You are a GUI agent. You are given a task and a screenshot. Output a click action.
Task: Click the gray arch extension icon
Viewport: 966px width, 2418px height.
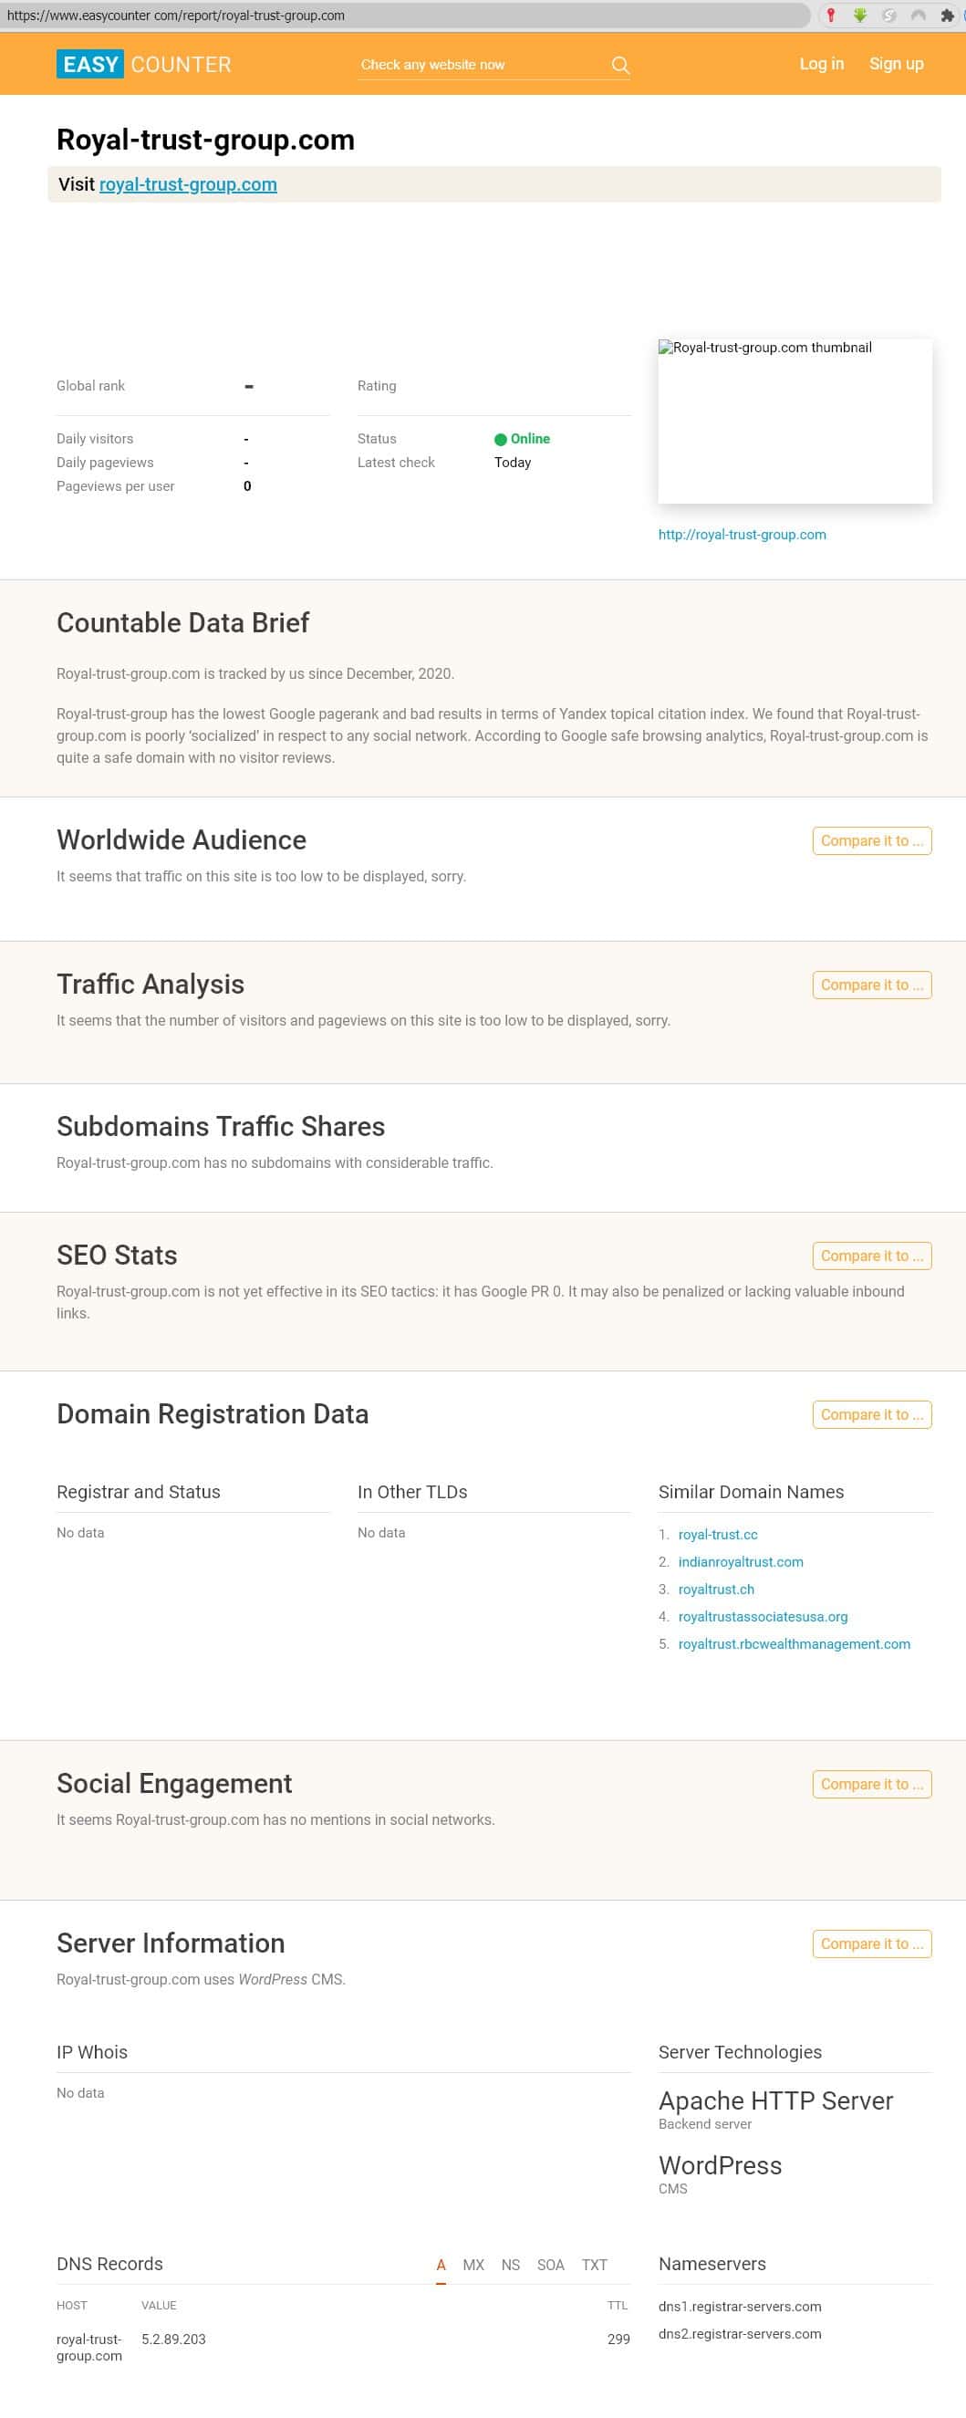(x=917, y=15)
